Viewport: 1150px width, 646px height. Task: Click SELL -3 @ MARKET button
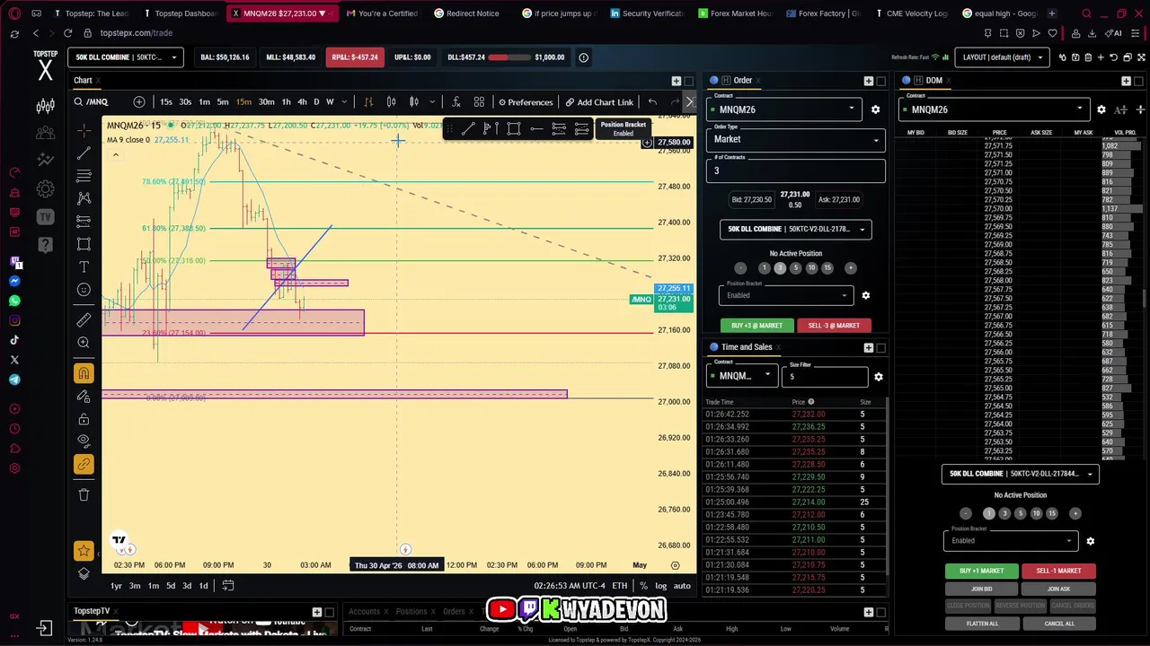[834, 326]
